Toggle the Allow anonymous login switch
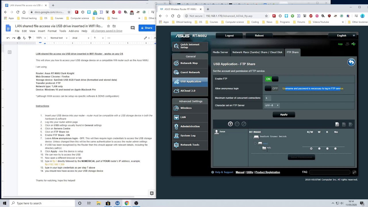Screen dimensions: 368x207 [x=272, y=89]
